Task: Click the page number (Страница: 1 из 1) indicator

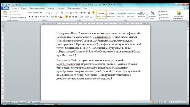Action: click(x=8, y=102)
